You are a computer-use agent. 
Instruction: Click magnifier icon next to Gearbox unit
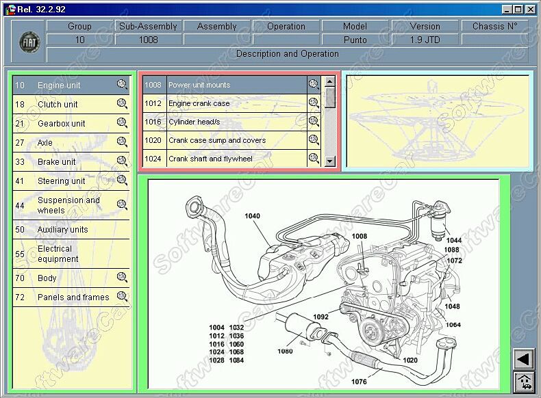(122, 123)
